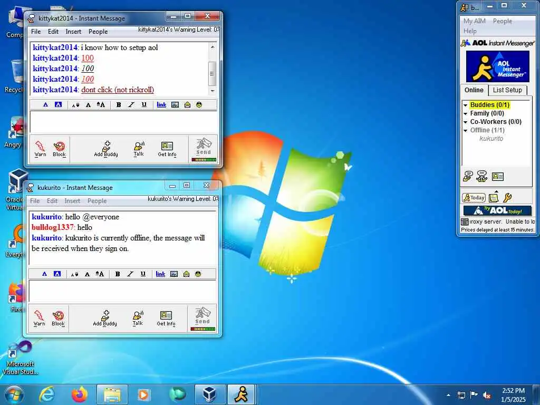Toggle italic in kukurito formatting toolbar

(130, 274)
